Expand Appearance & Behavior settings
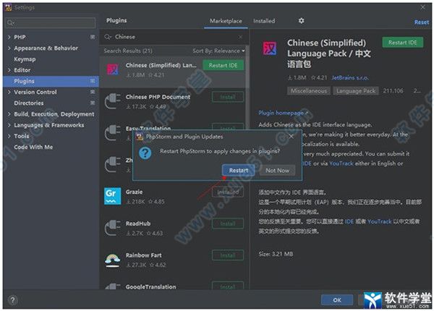 pos(9,48)
